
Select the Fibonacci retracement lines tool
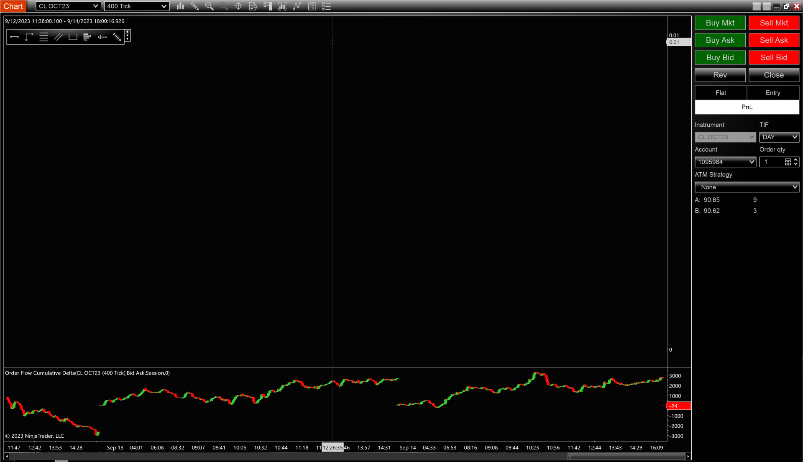43,37
